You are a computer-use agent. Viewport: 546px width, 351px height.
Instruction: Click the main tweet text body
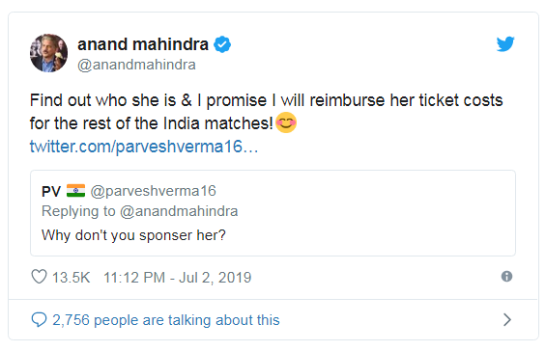click(266, 112)
